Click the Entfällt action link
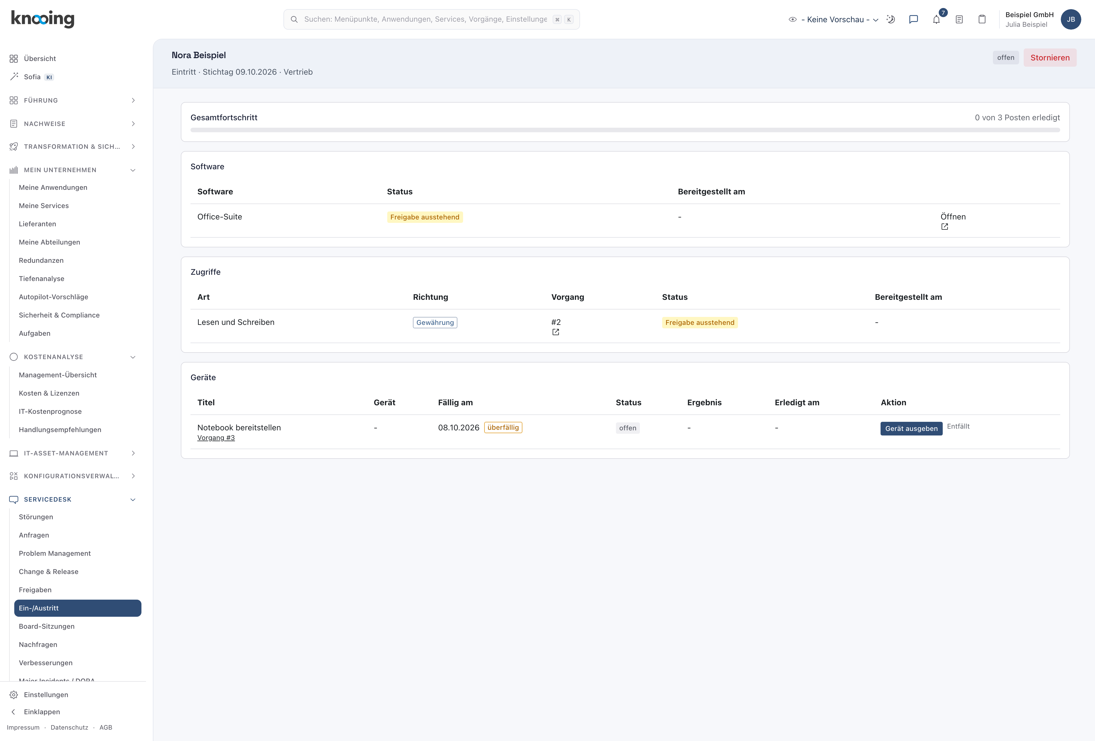 point(958,427)
